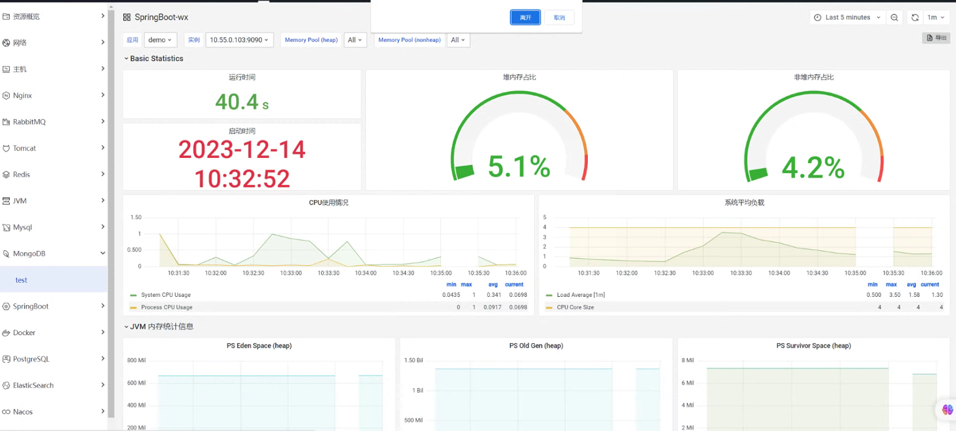Image resolution: width=956 pixels, height=431 pixels.
Task: Click the SpringBoot sidebar icon
Action: point(6,307)
